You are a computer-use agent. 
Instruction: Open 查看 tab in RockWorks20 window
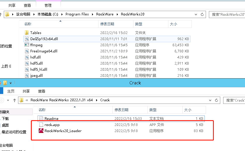coord(27,6)
